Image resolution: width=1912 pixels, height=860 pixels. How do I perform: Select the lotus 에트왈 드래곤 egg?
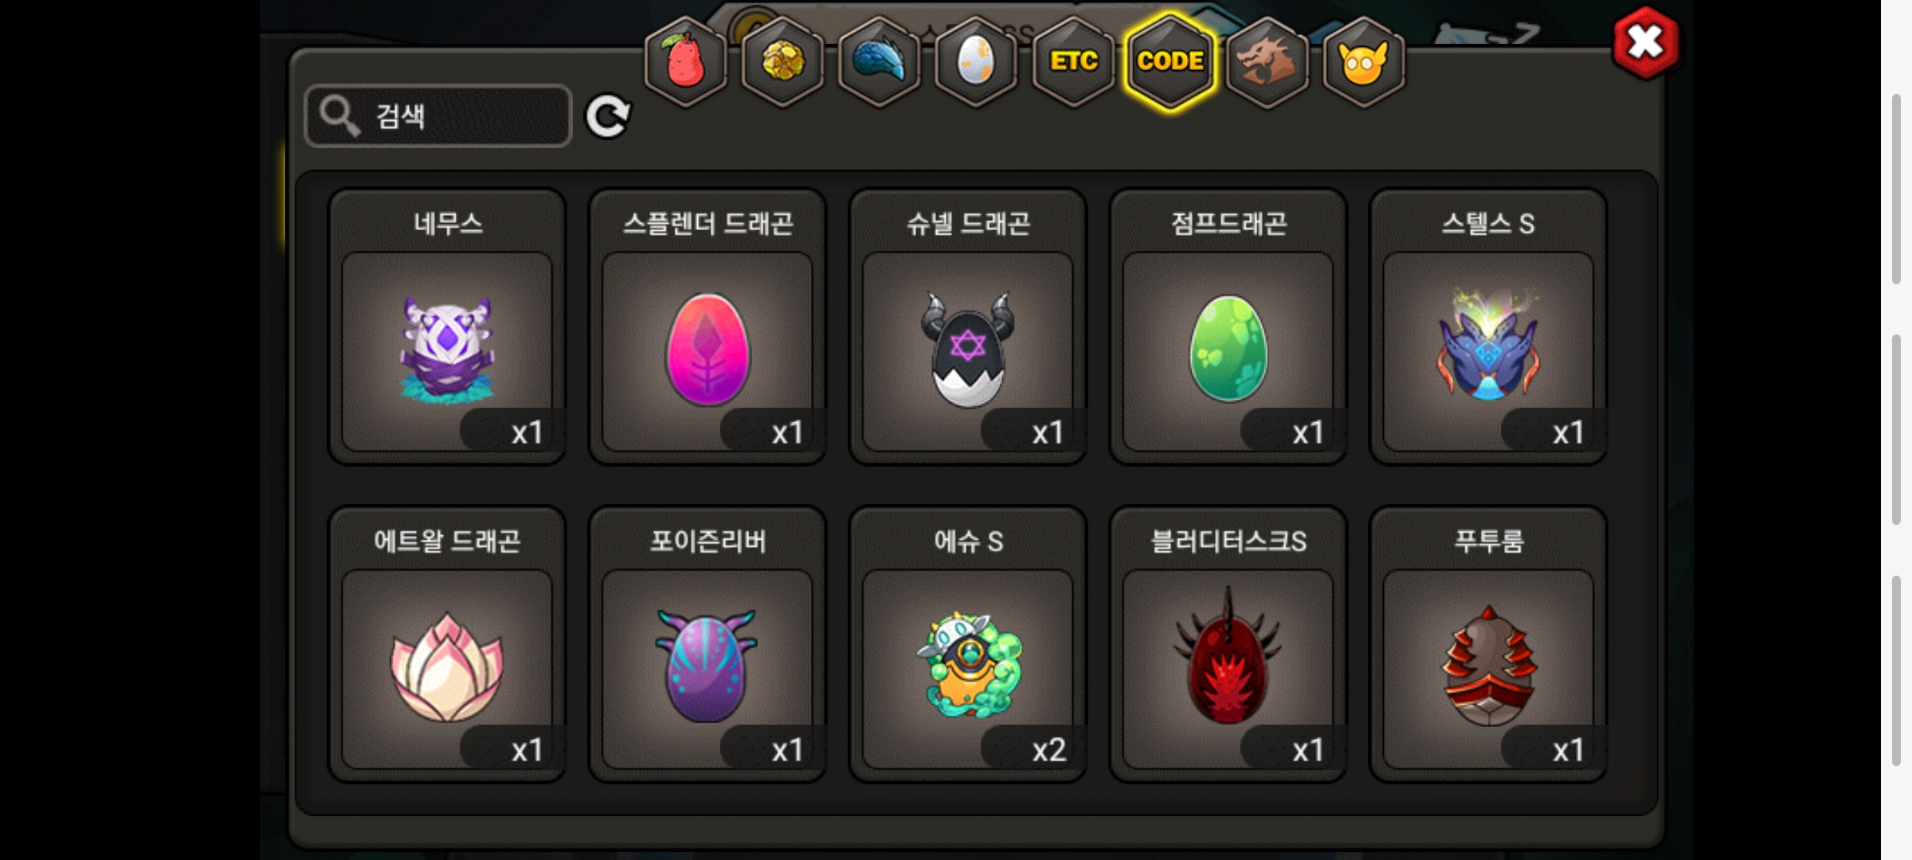coord(447,644)
